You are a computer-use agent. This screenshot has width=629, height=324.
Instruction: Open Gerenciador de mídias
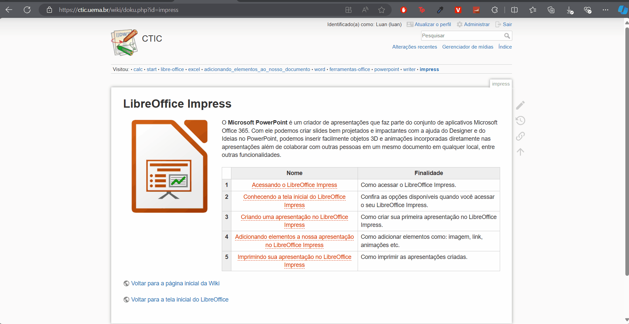coord(468,47)
